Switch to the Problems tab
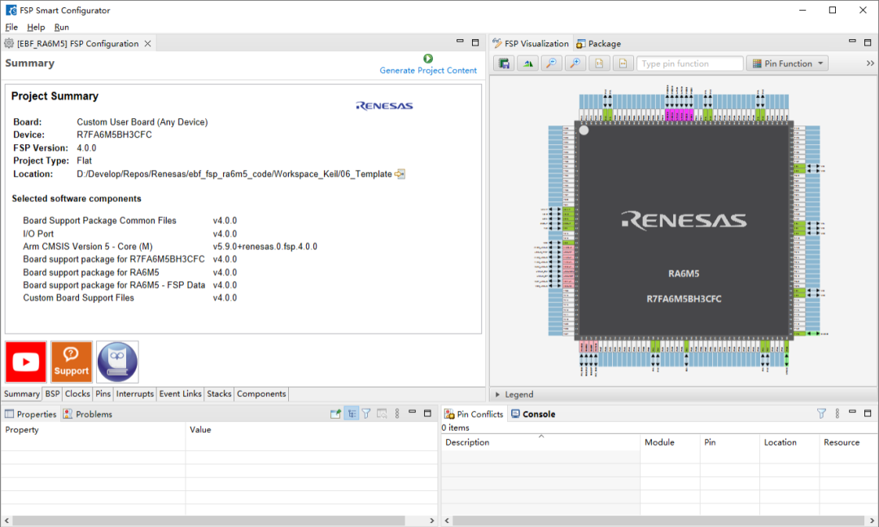Viewport: 879px width, 527px height. 88,415
